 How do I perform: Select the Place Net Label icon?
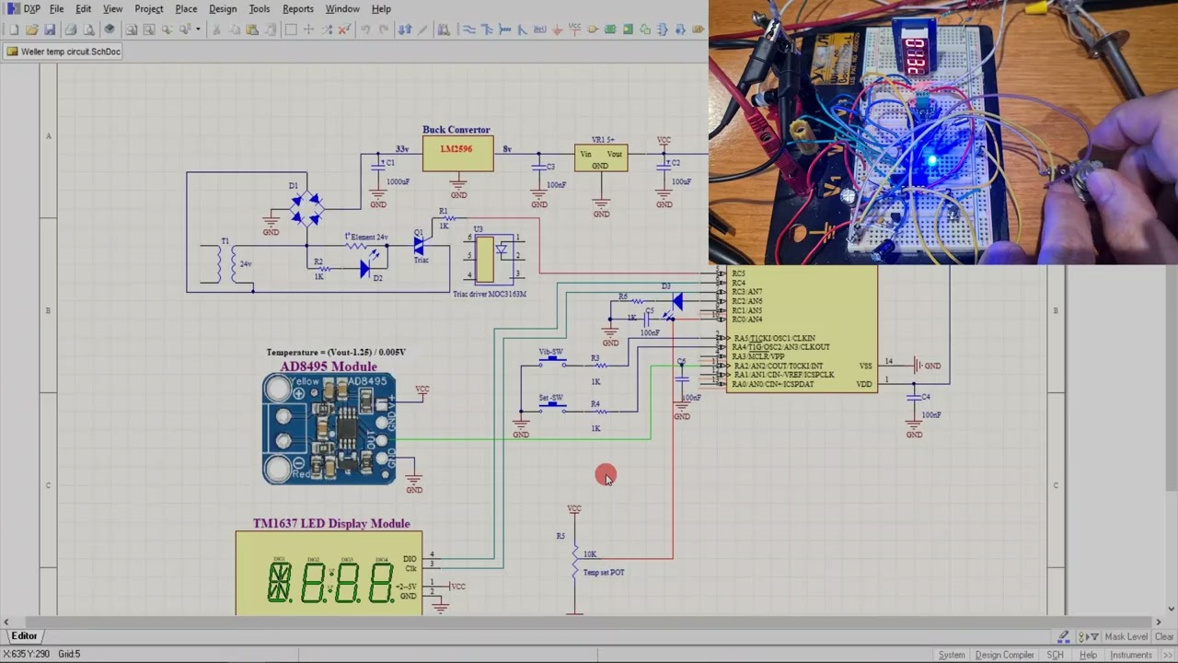(539, 29)
